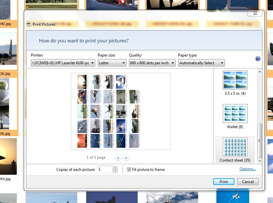Click the Print Pictures printer title icon
Screen dimensions: 273x203
(x=29, y=24)
